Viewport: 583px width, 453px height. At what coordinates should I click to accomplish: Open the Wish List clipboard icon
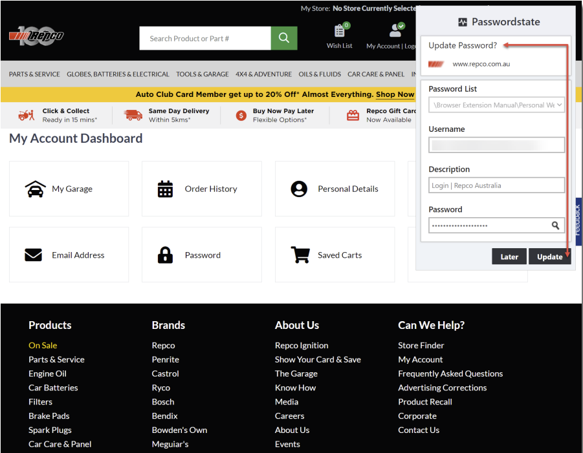340,31
